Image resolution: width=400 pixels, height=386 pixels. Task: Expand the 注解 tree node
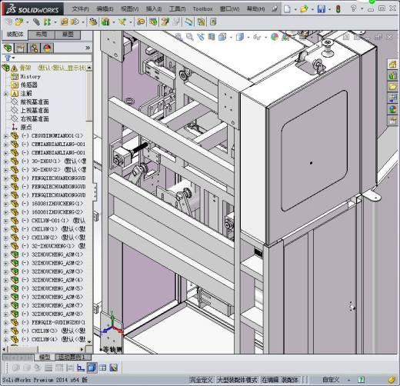tap(5, 94)
